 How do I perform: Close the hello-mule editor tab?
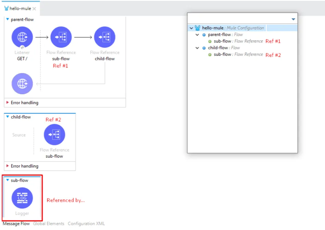pyautogui.click(x=34, y=9)
